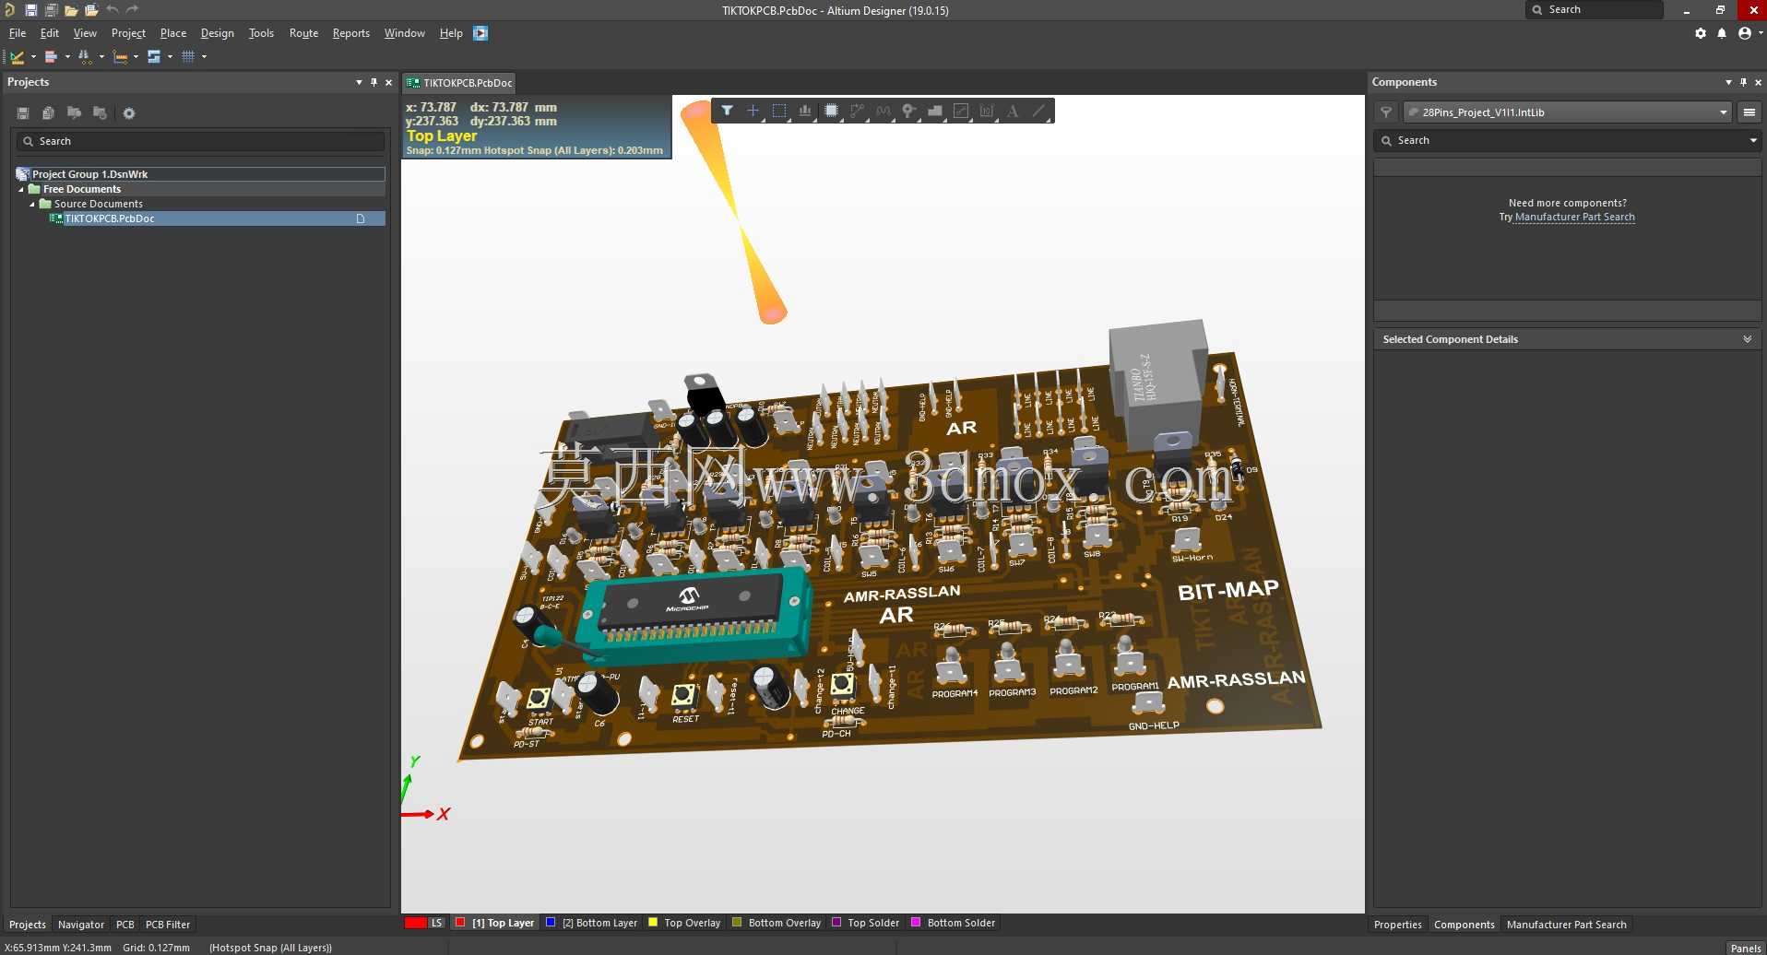Viewport: 1767px width, 955px height.
Task: Click the Open document folder icon
Action: coord(71,10)
